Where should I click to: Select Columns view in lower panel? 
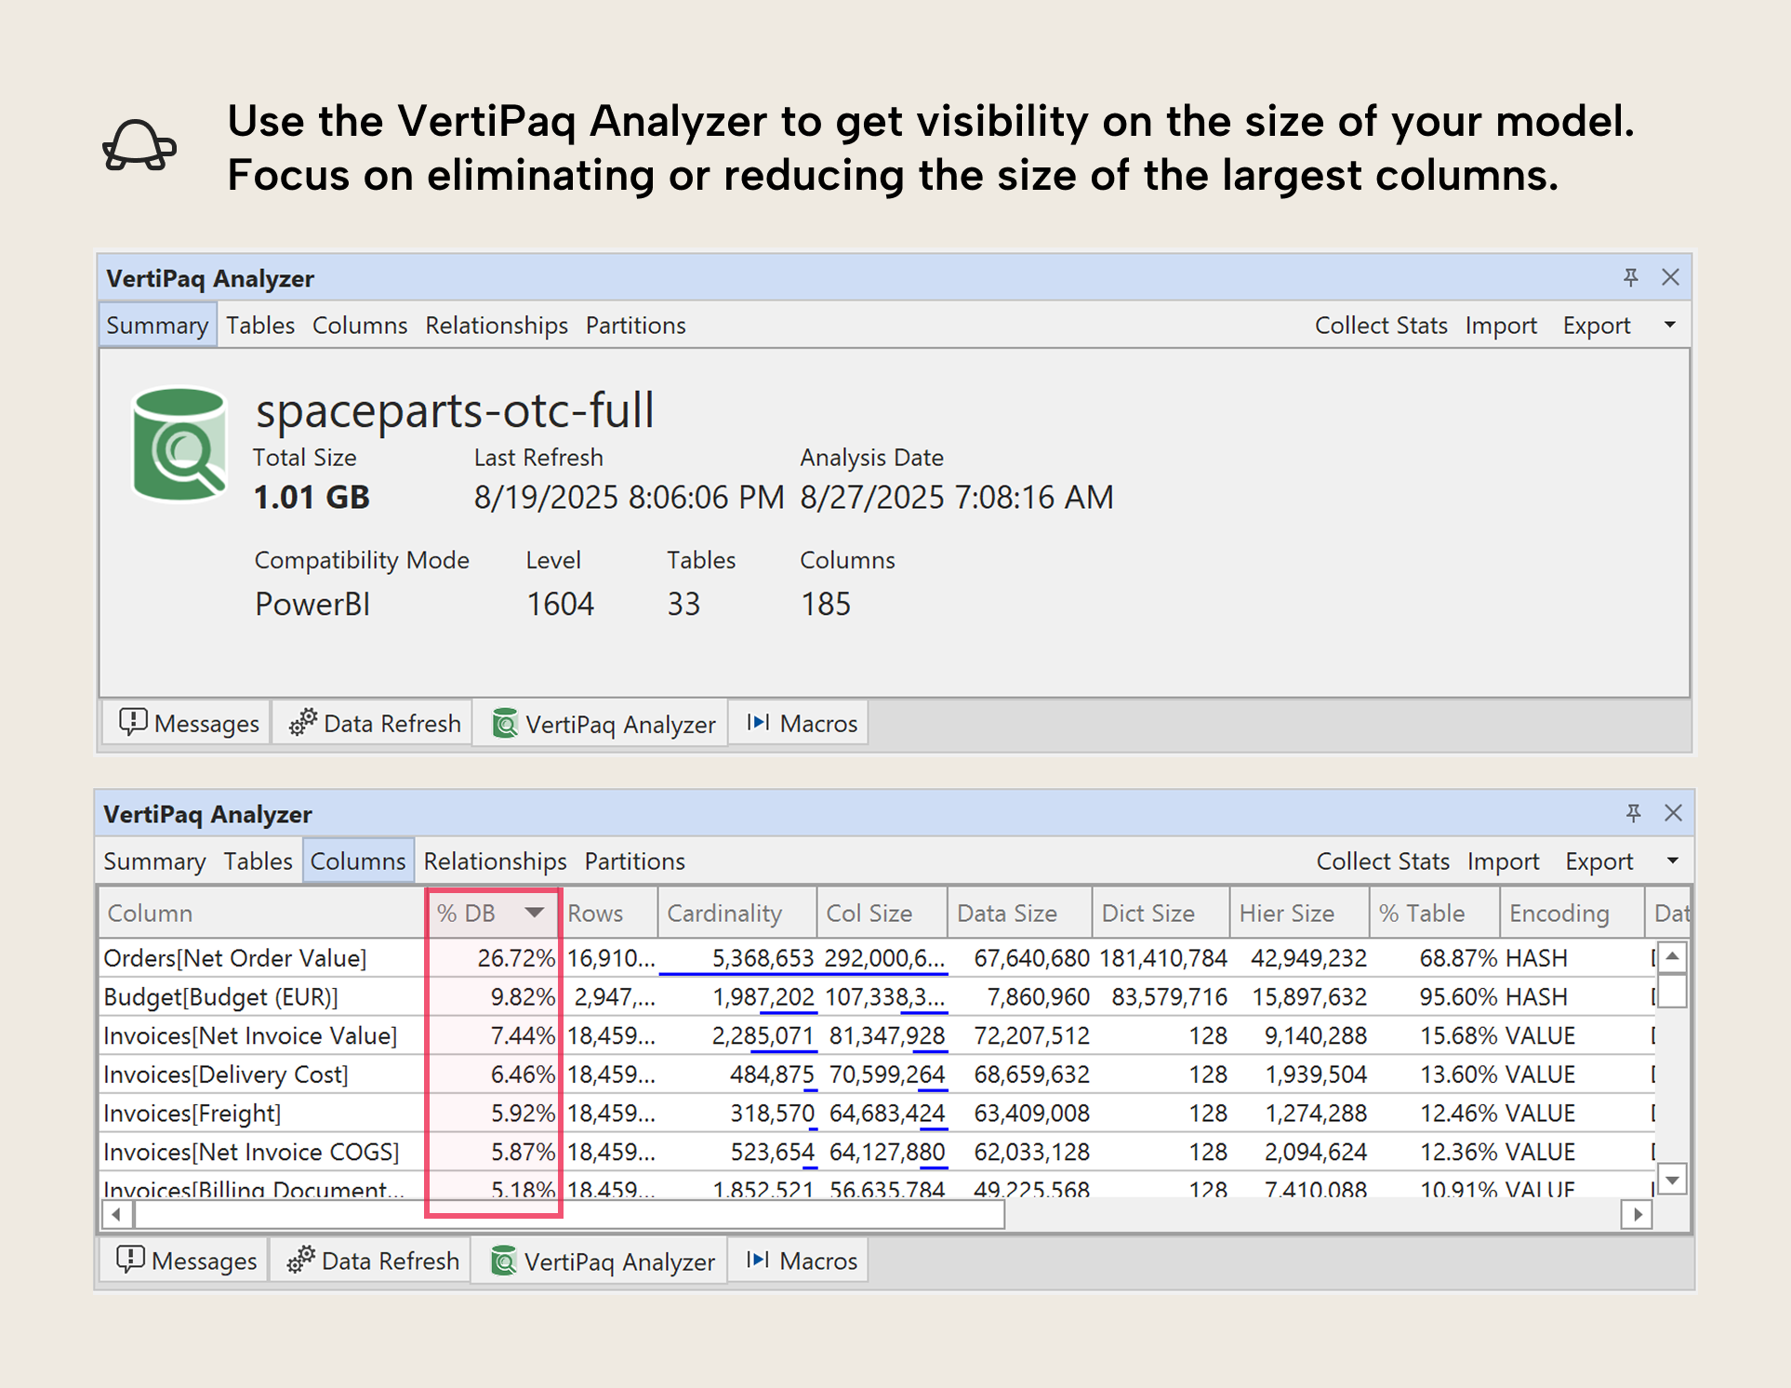(x=358, y=861)
